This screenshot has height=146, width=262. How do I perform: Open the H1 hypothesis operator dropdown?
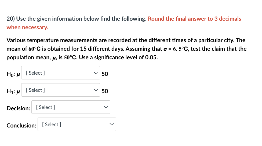point(60,90)
